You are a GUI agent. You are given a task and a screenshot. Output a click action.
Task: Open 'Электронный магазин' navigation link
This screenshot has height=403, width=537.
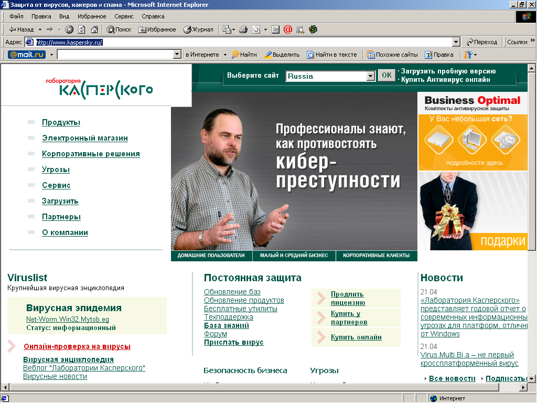pos(85,138)
